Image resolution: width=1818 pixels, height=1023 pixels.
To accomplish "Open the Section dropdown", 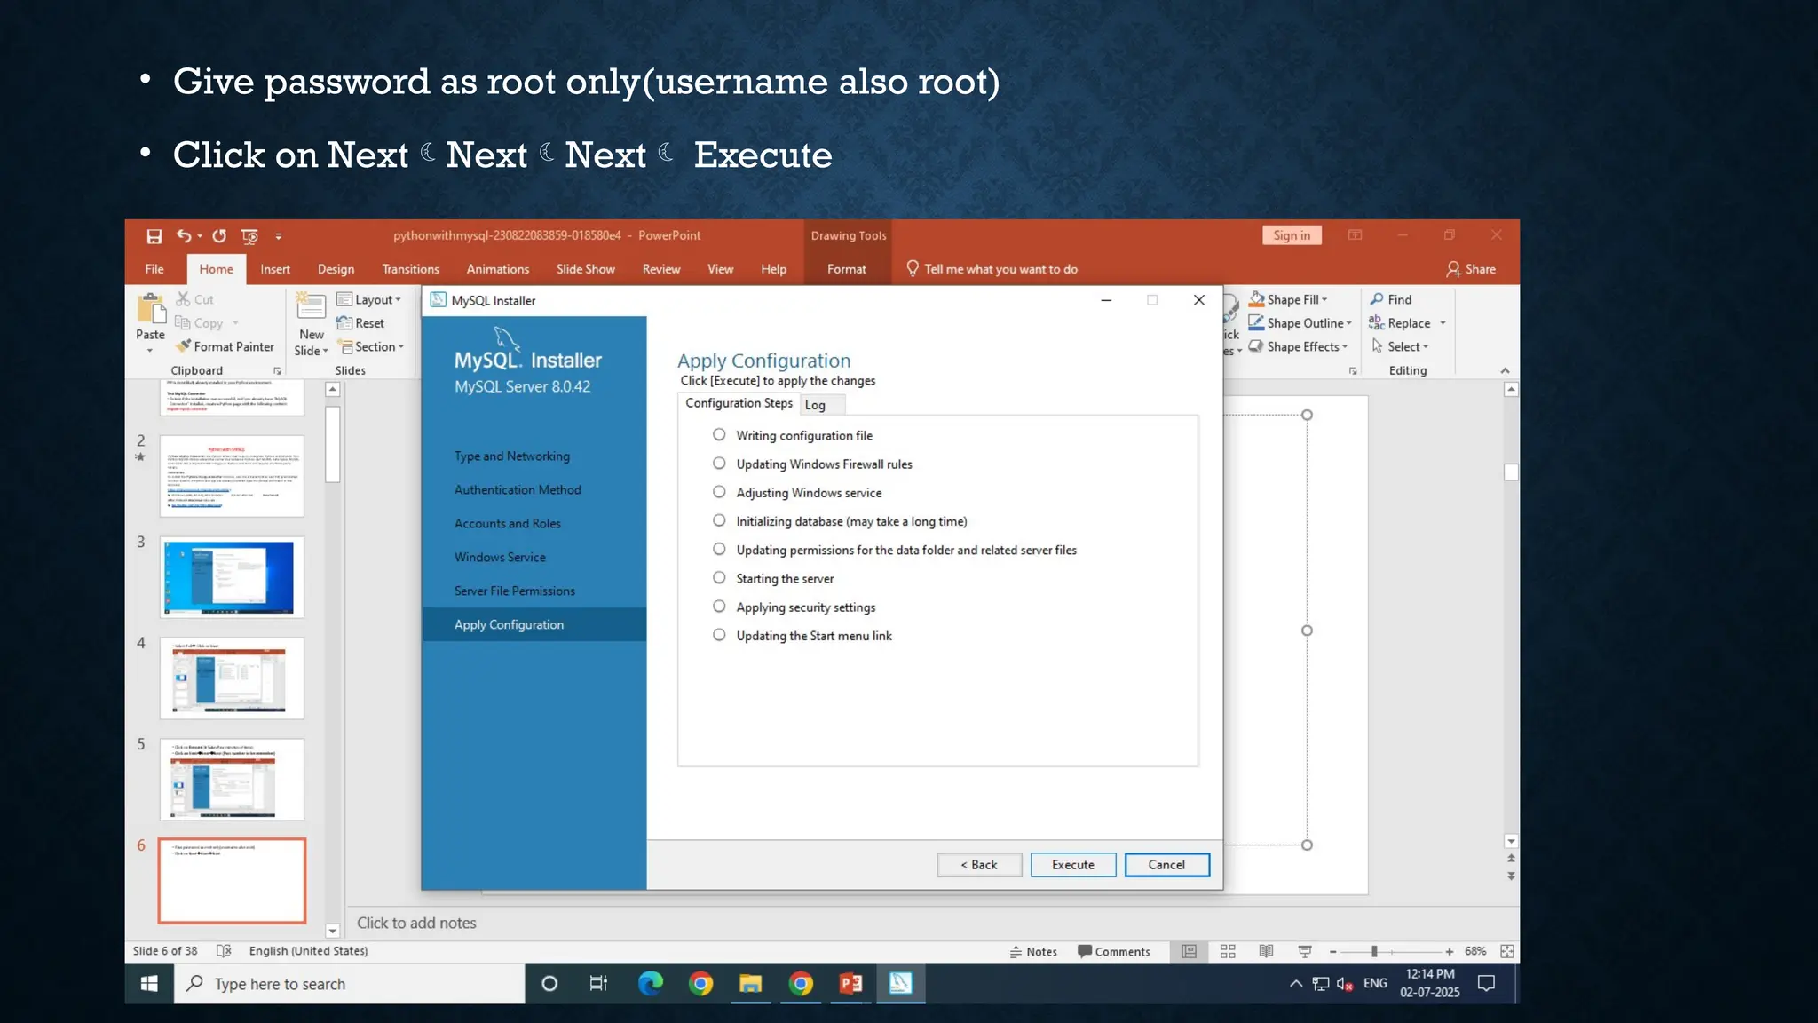I will click(371, 346).
